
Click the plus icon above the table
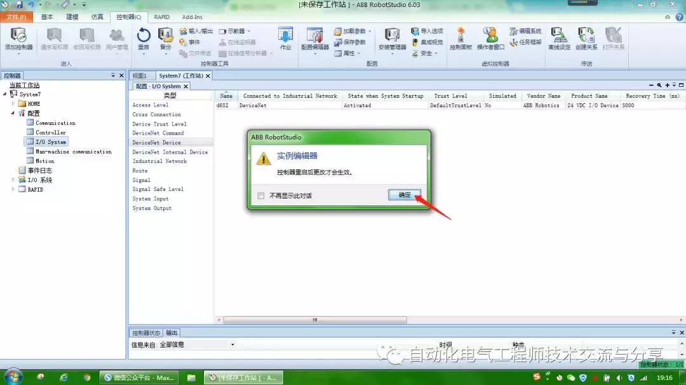[x=667, y=85]
